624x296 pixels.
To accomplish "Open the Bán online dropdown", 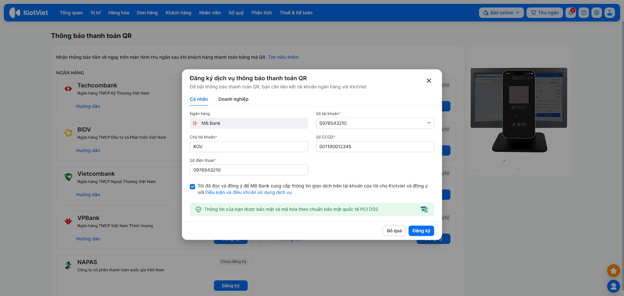I will (x=501, y=13).
